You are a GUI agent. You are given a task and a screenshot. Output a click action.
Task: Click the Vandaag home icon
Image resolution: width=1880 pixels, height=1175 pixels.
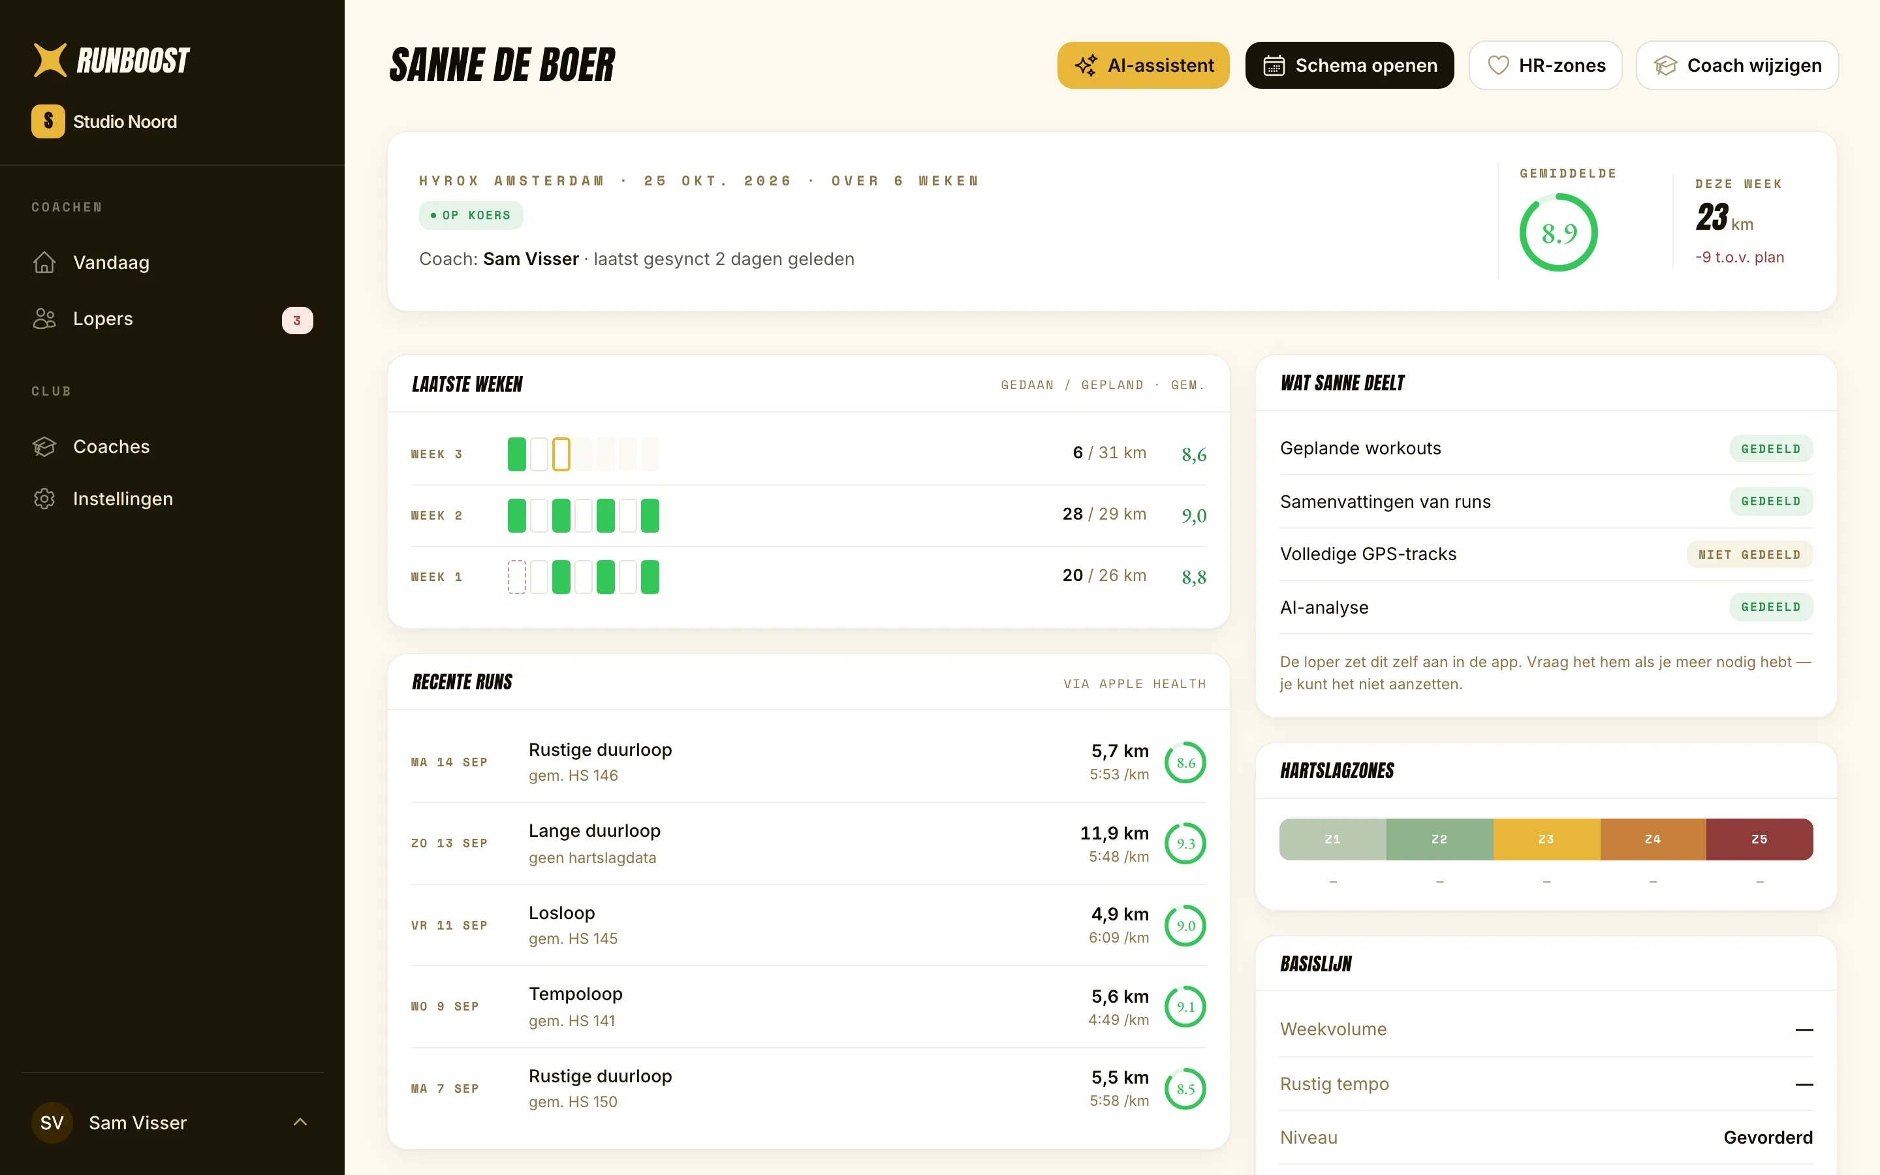(44, 262)
